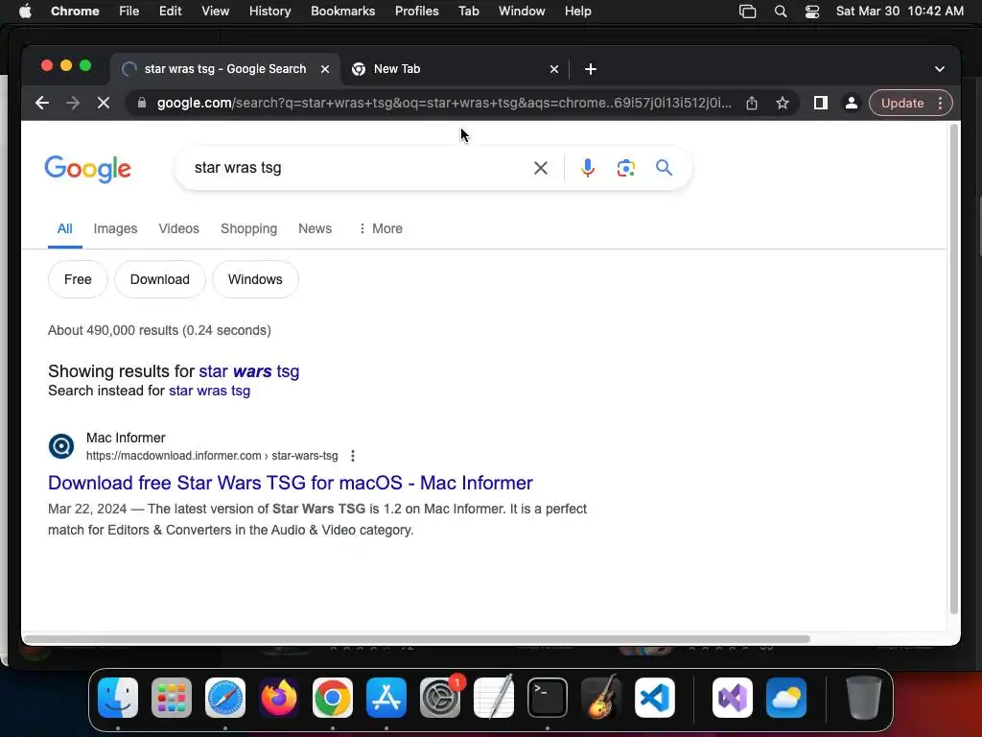
Task: Open the new tab plus button
Action: (591, 69)
